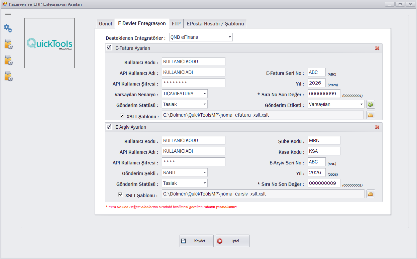Click the E-Arşiv Seri No field
Screen dimensions: 417x259
point(317,162)
